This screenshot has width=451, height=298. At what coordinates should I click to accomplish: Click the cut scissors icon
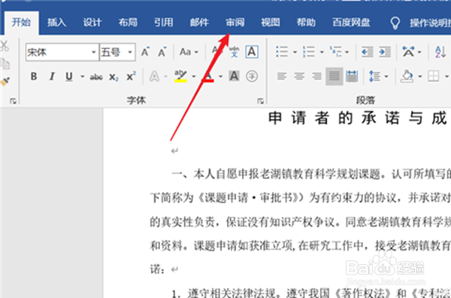pyautogui.click(x=4, y=46)
